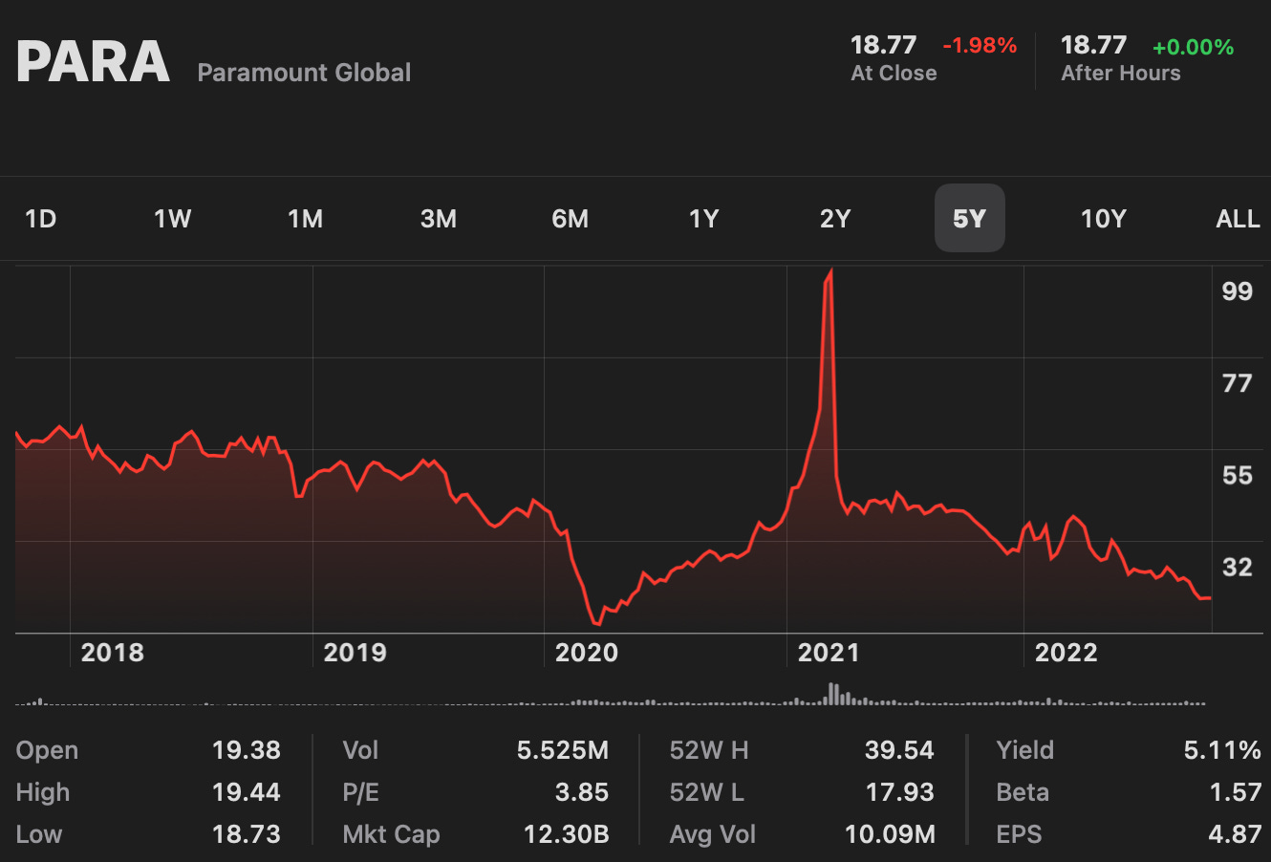
Task: Click the 52W H label
Action: [708, 750]
